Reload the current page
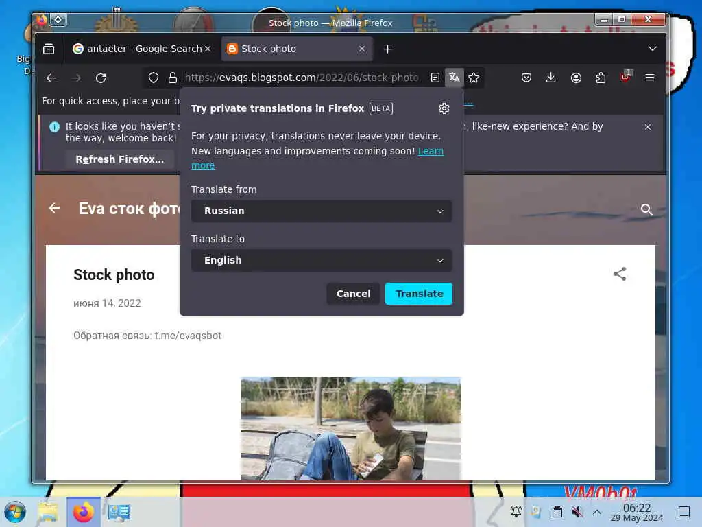 tap(101, 78)
